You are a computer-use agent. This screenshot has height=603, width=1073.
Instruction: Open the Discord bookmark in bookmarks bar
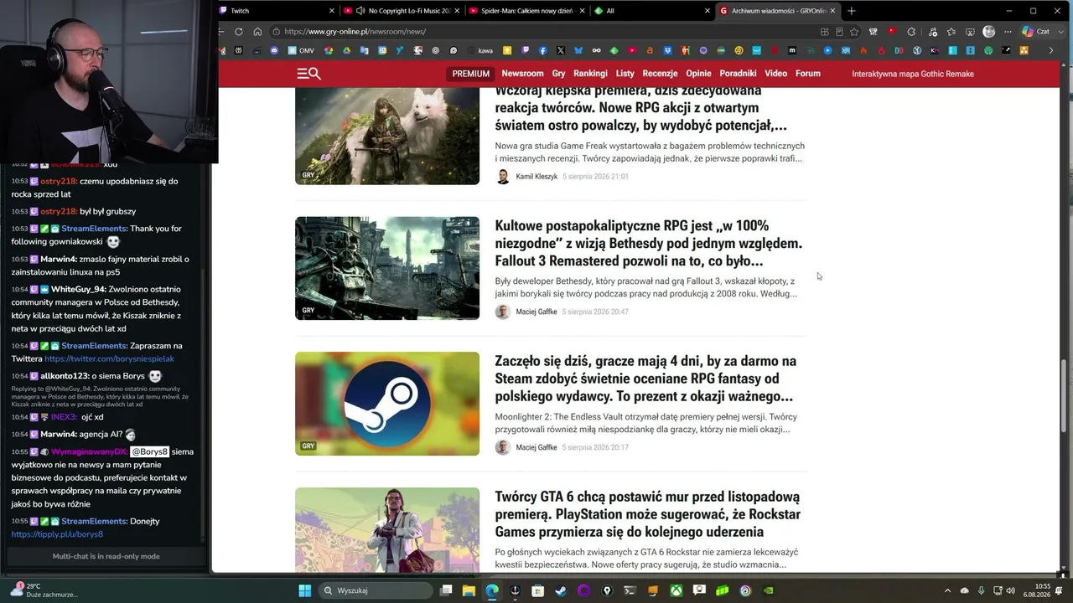click(274, 51)
